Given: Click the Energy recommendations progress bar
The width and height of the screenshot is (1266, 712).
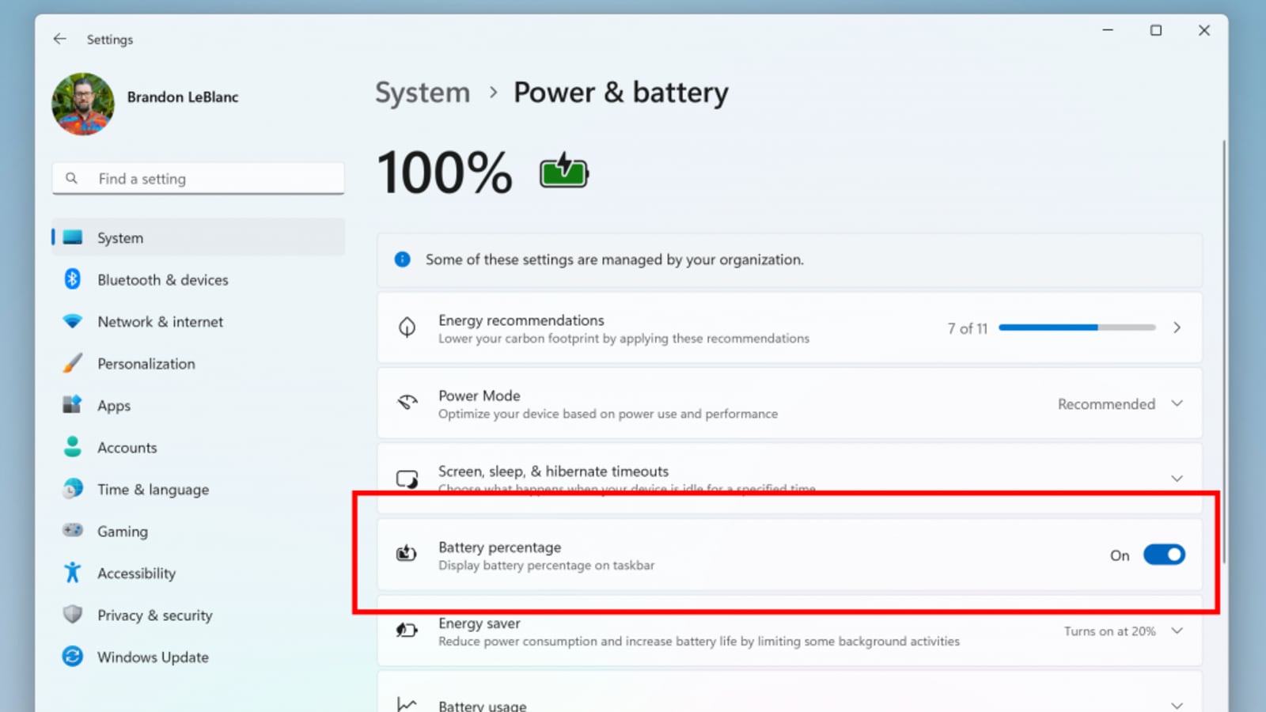Looking at the screenshot, I should [1076, 328].
